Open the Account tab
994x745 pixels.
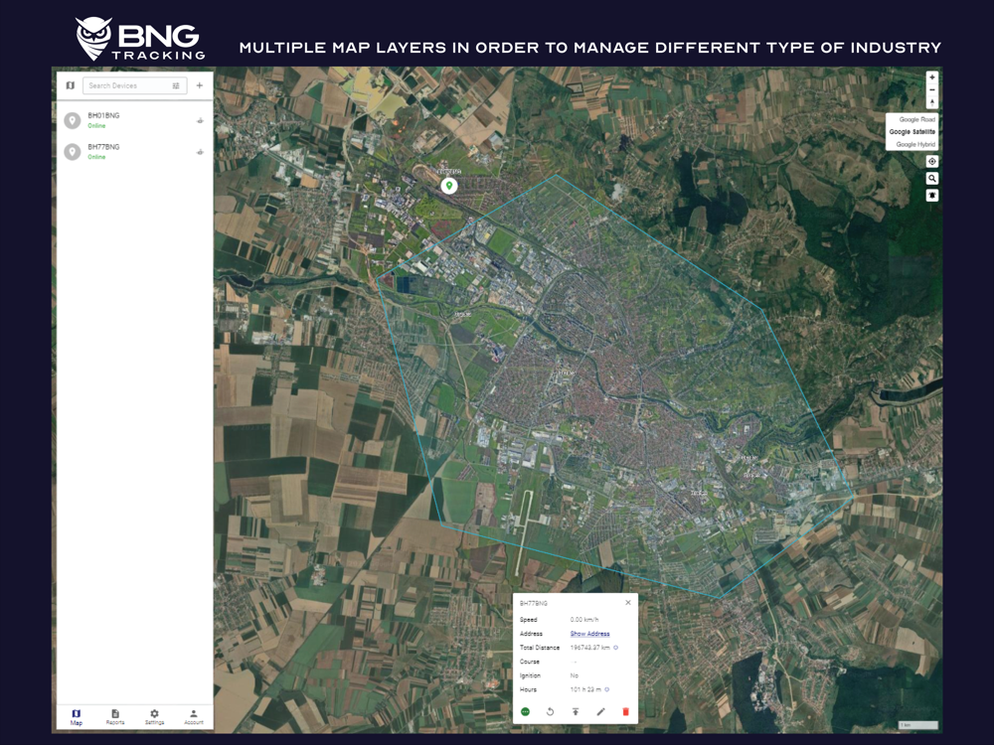194,717
